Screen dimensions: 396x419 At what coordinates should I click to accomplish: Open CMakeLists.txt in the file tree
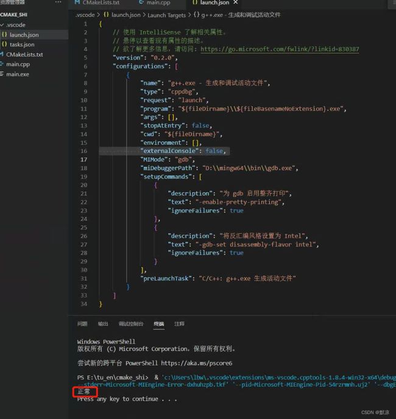[24, 55]
